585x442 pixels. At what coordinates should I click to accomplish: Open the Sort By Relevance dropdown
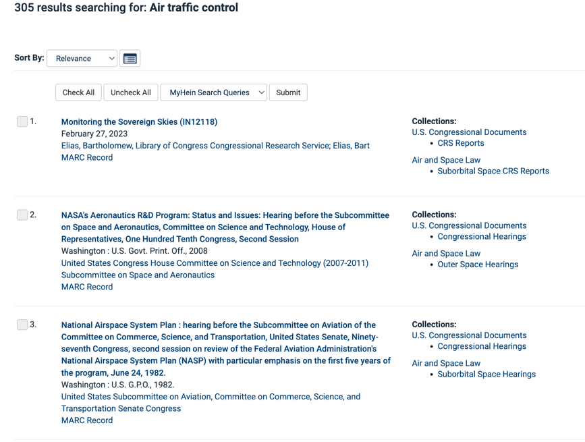[x=82, y=59]
